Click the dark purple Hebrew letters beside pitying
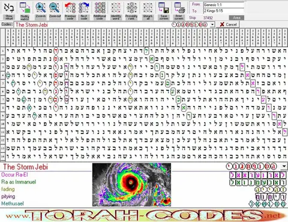Viewport: 288px width, 222px height. pos(271,197)
